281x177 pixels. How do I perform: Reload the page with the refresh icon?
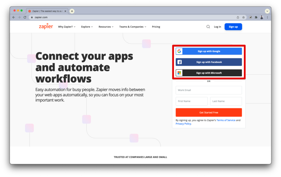25,17
